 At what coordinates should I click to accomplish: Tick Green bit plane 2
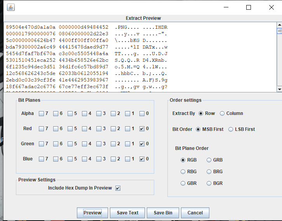click(x=113, y=144)
